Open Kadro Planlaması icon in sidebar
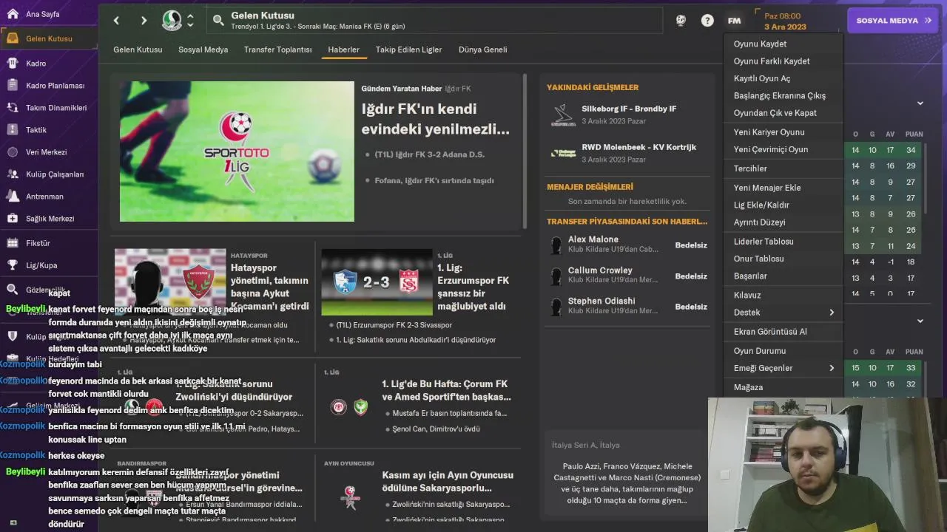The width and height of the screenshot is (947, 532). tap(13, 86)
